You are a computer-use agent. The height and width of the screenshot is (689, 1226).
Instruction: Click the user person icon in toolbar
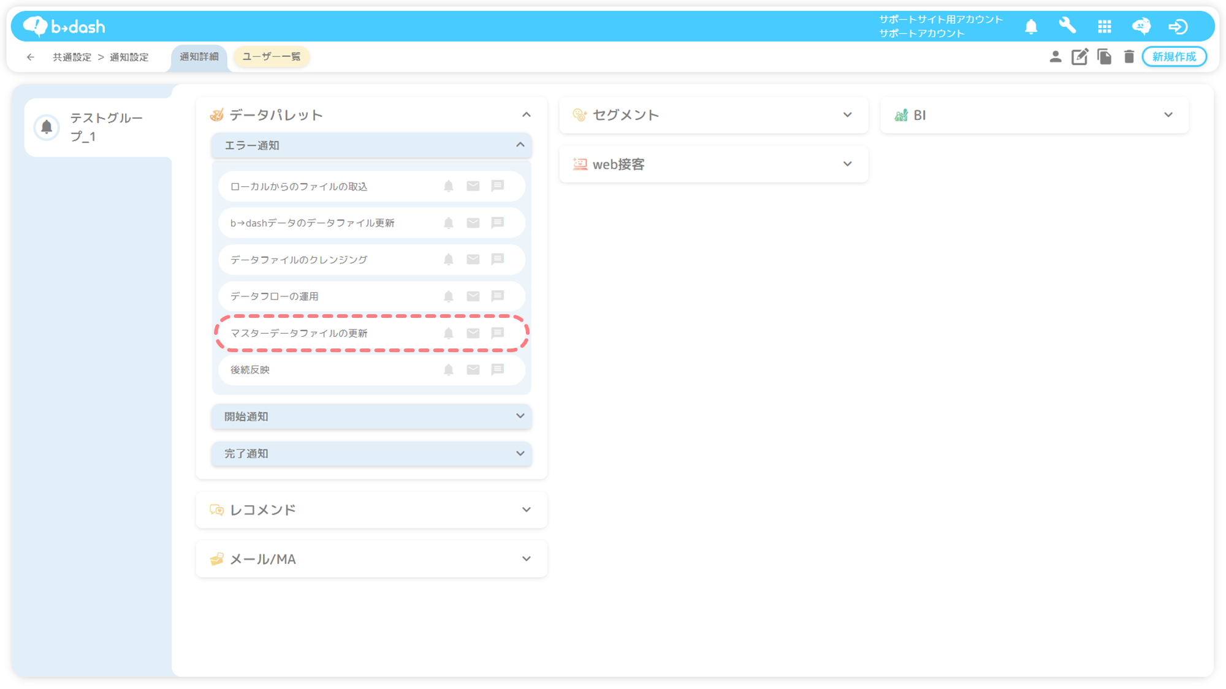1055,57
